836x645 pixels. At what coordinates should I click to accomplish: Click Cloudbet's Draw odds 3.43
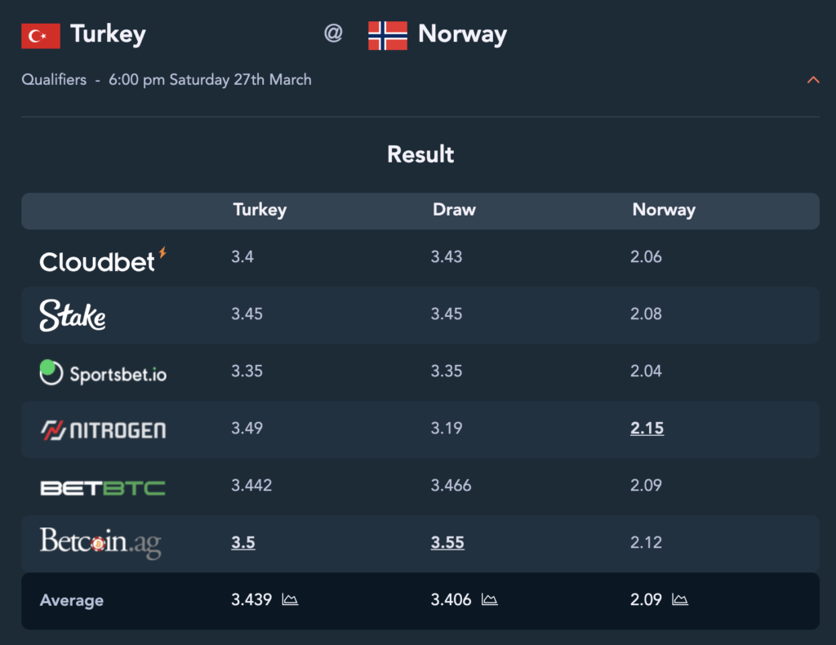pos(447,257)
